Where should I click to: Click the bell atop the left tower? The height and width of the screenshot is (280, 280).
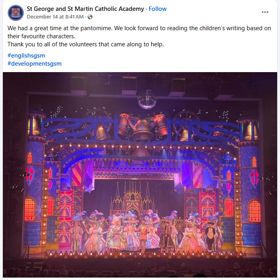[34, 126]
